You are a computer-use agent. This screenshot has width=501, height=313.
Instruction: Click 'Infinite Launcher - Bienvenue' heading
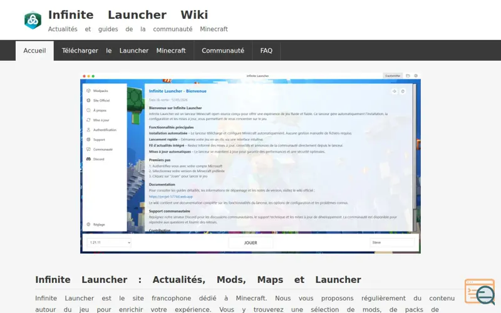pos(178,91)
